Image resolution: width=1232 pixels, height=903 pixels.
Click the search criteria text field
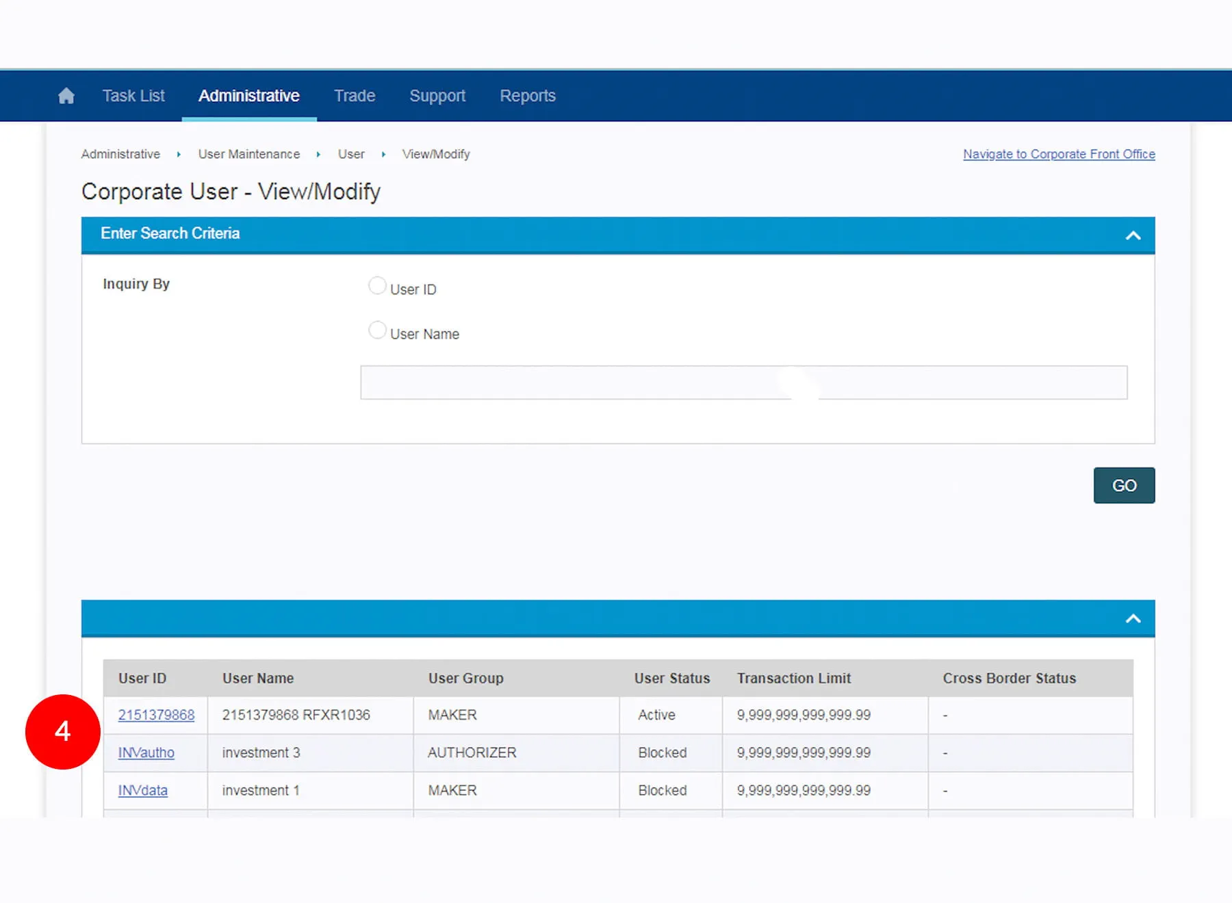coord(743,382)
